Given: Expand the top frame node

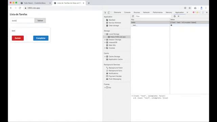Looking at the screenshot, I should click(x=105, y=87).
